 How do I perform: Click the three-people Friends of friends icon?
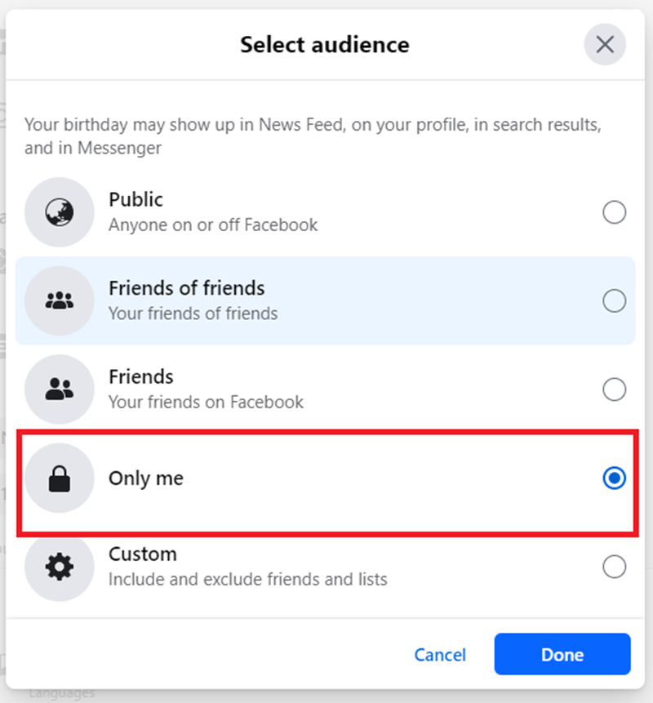click(x=60, y=301)
